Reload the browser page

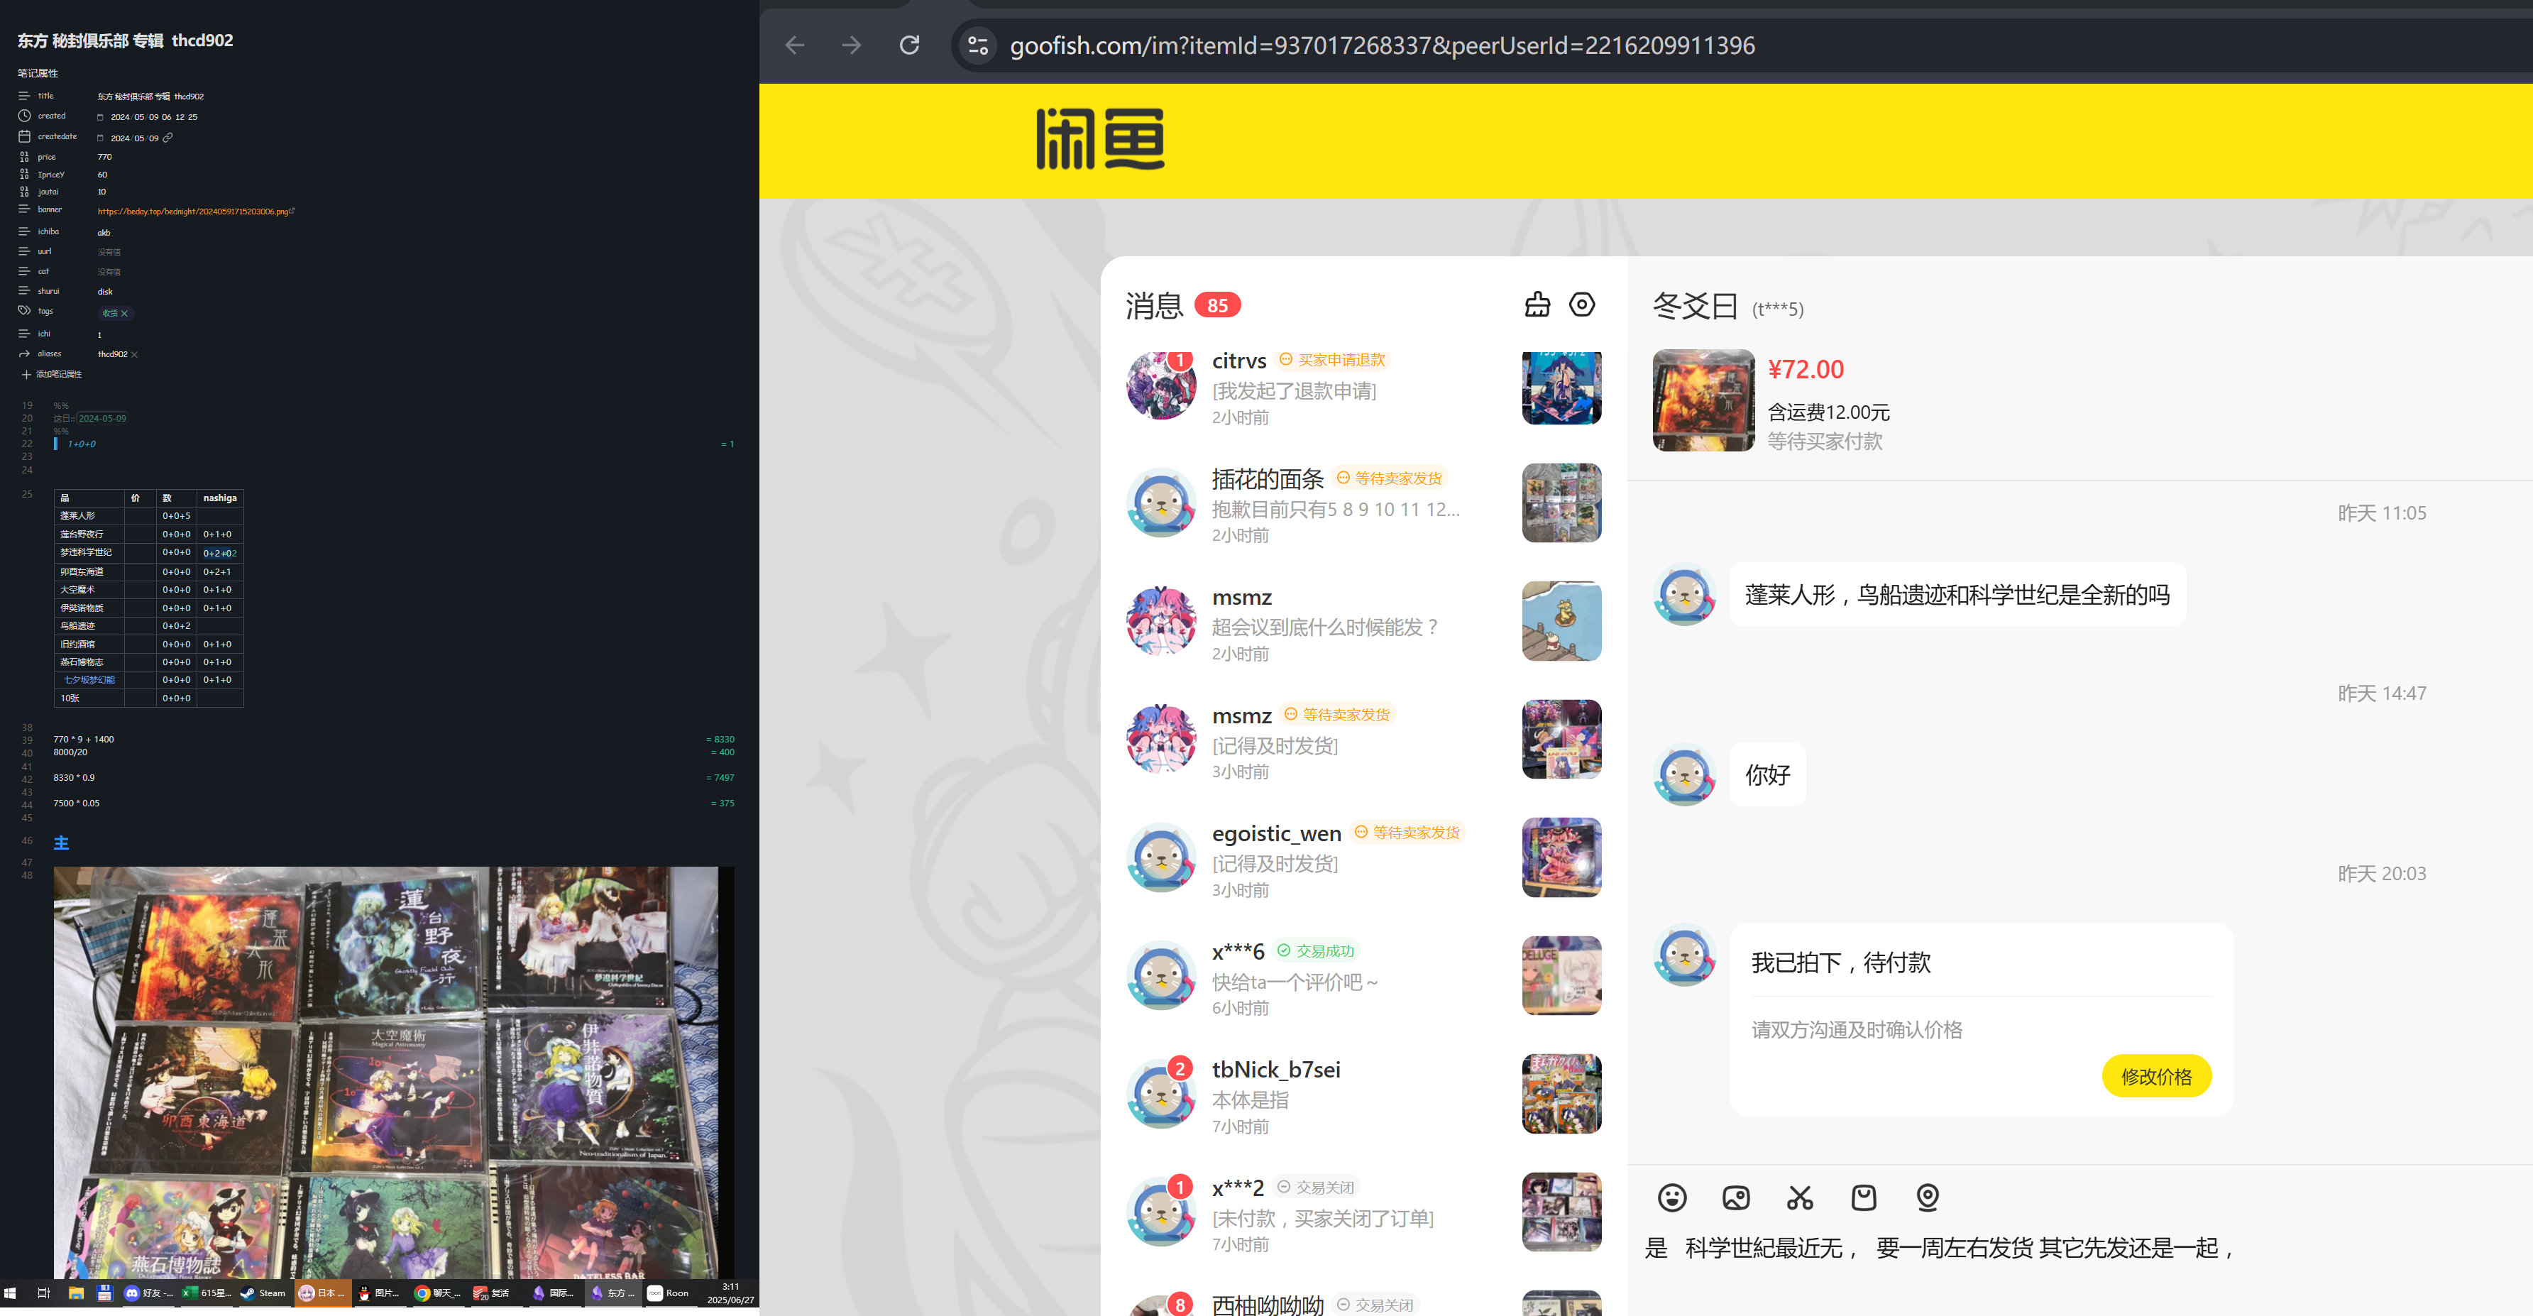point(910,45)
